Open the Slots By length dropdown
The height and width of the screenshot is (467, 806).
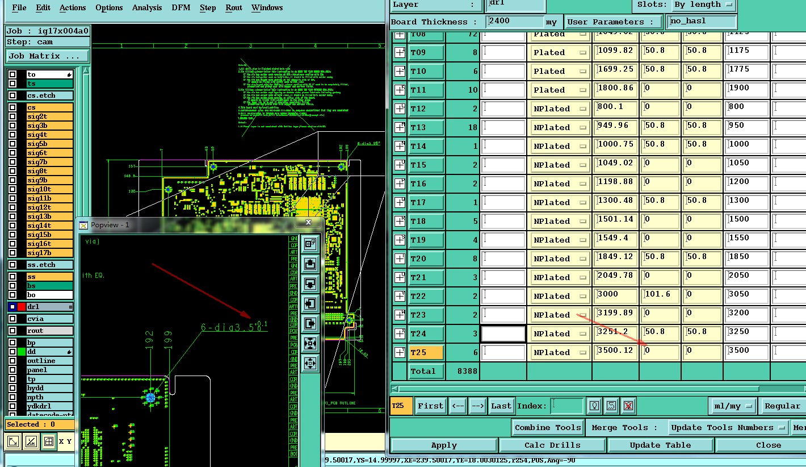pos(703,5)
